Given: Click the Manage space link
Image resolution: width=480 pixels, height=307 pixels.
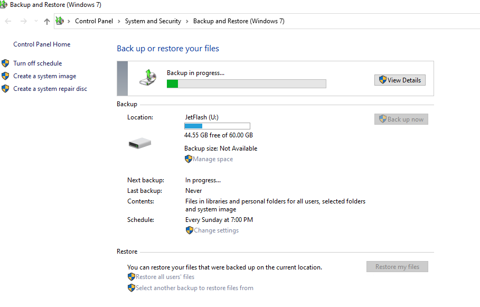Looking at the screenshot, I should [x=213, y=159].
